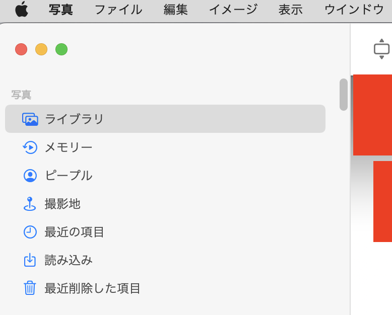392x315 pixels.
Task: Open the Imports (読み込み) icon
Action: 30,260
